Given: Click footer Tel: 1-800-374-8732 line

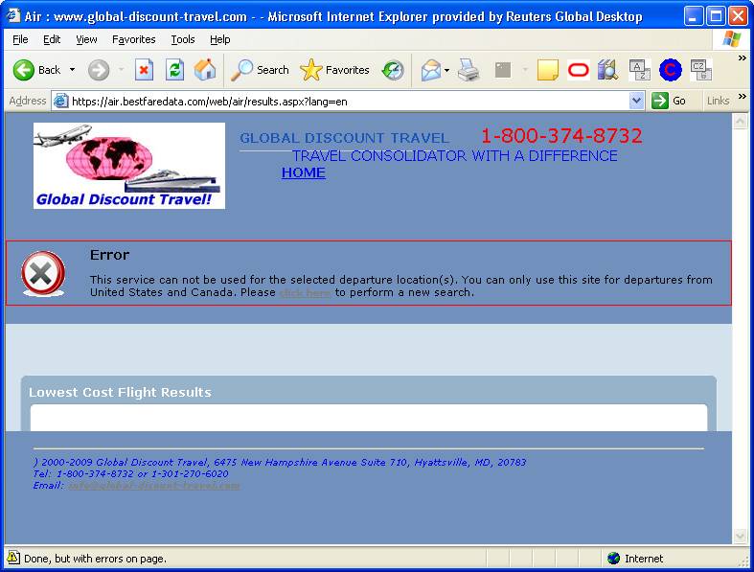Looking at the screenshot, I should [x=131, y=474].
